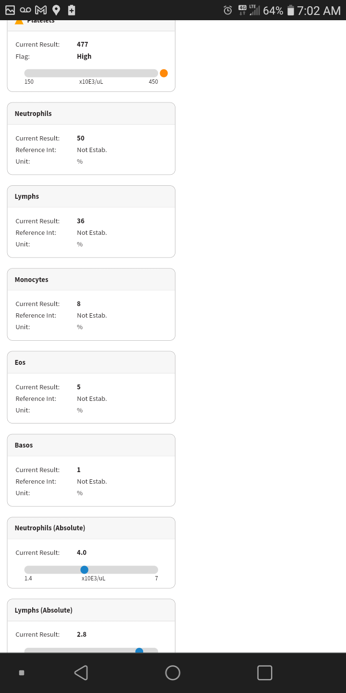Tap the location pin status icon
The height and width of the screenshot is (693, 346).
pos(56,10)
